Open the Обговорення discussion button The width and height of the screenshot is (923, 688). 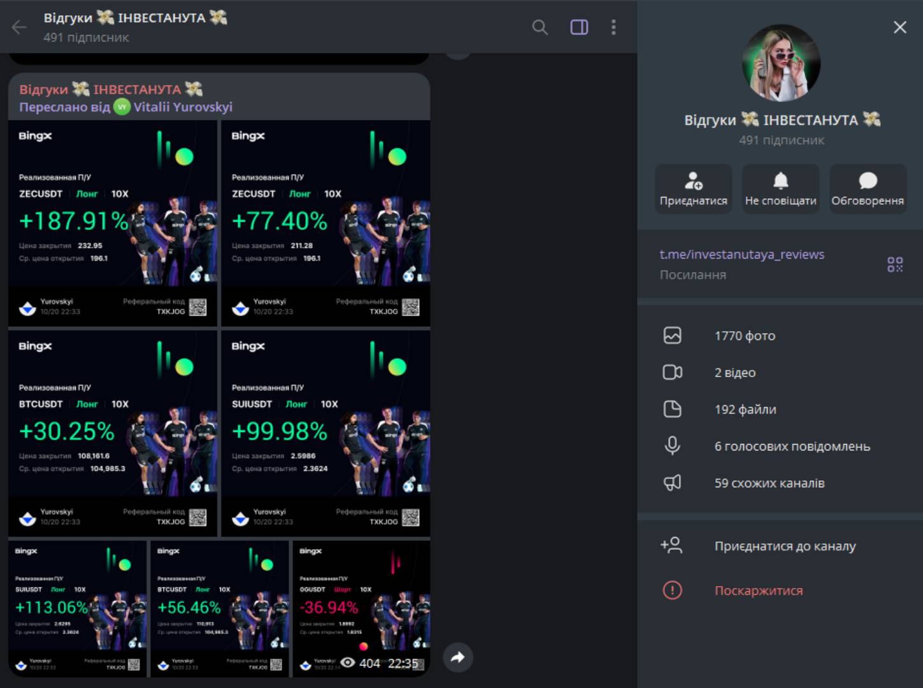(x=867, y=189)
